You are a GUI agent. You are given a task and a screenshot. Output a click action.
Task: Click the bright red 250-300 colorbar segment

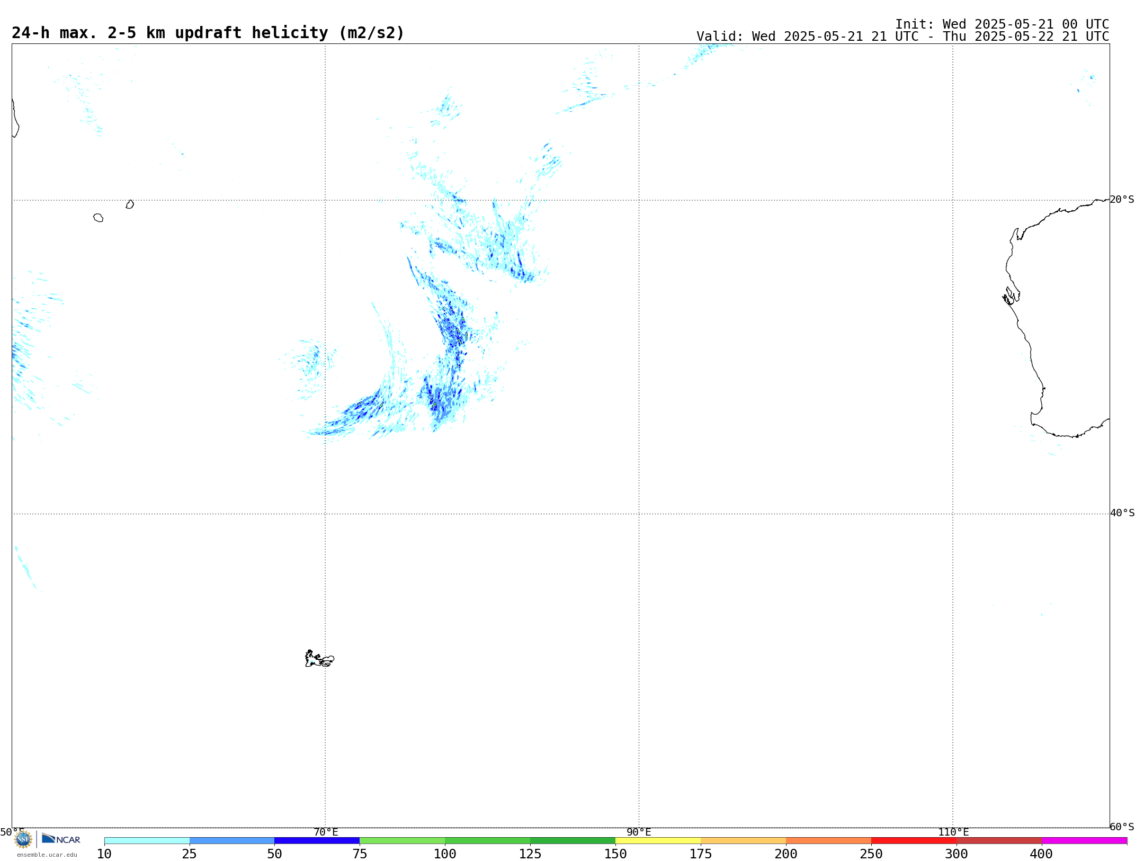[914, 841]
